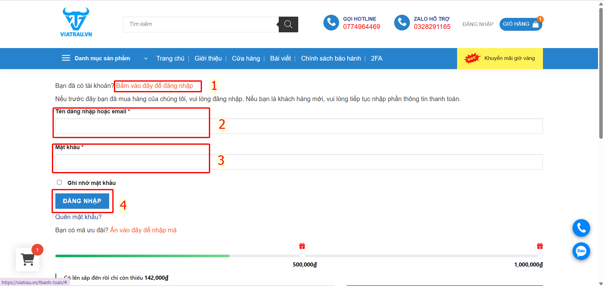Viewport: 604px width, 286px height.
Task: Go to 'Cửa hàng' in the navigation bar
Action: point(246,58)
